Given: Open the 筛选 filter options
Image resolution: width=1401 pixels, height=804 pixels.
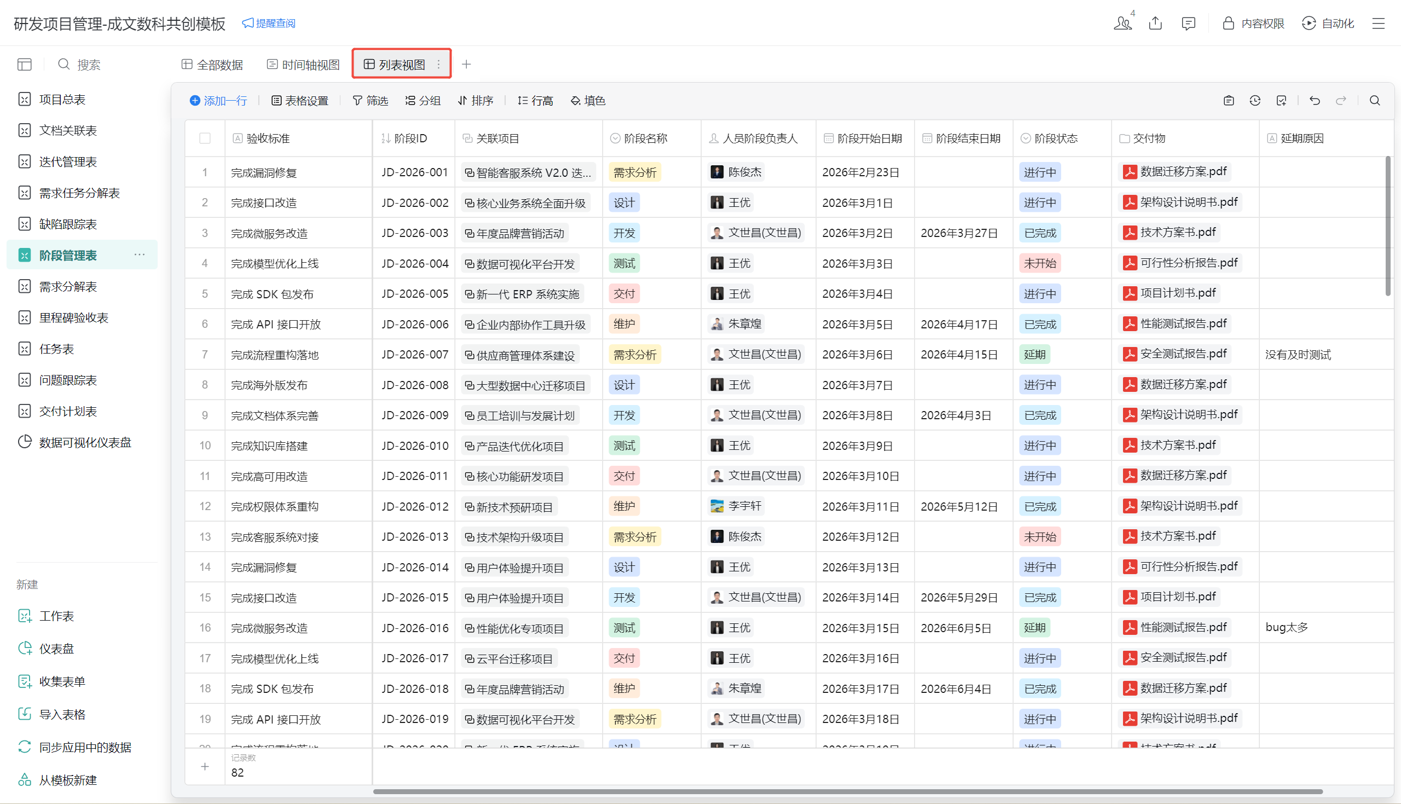Looking at the screenshot, I should (x=370, y=101).
